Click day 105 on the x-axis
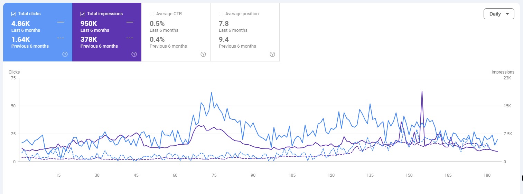 click(x=292, y=175)
